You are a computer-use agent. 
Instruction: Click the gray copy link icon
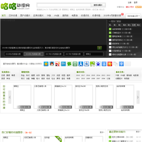[x=116, y=64]
